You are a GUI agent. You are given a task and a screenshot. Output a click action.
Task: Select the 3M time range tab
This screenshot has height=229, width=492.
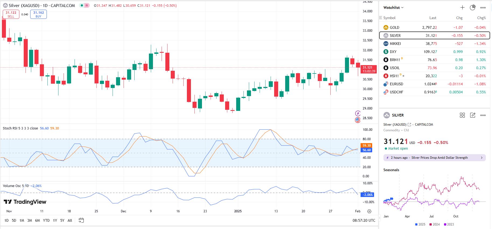(x=30, y=220)
